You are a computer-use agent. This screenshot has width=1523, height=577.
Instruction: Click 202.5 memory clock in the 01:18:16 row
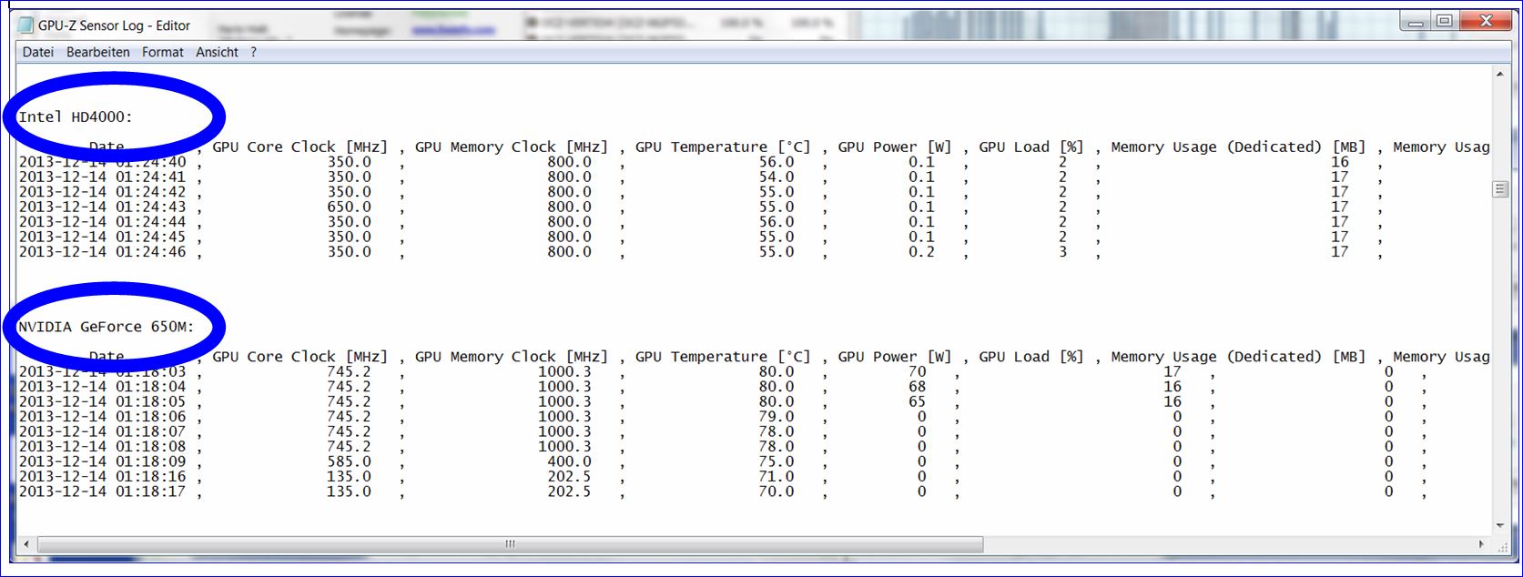point(569,476)
